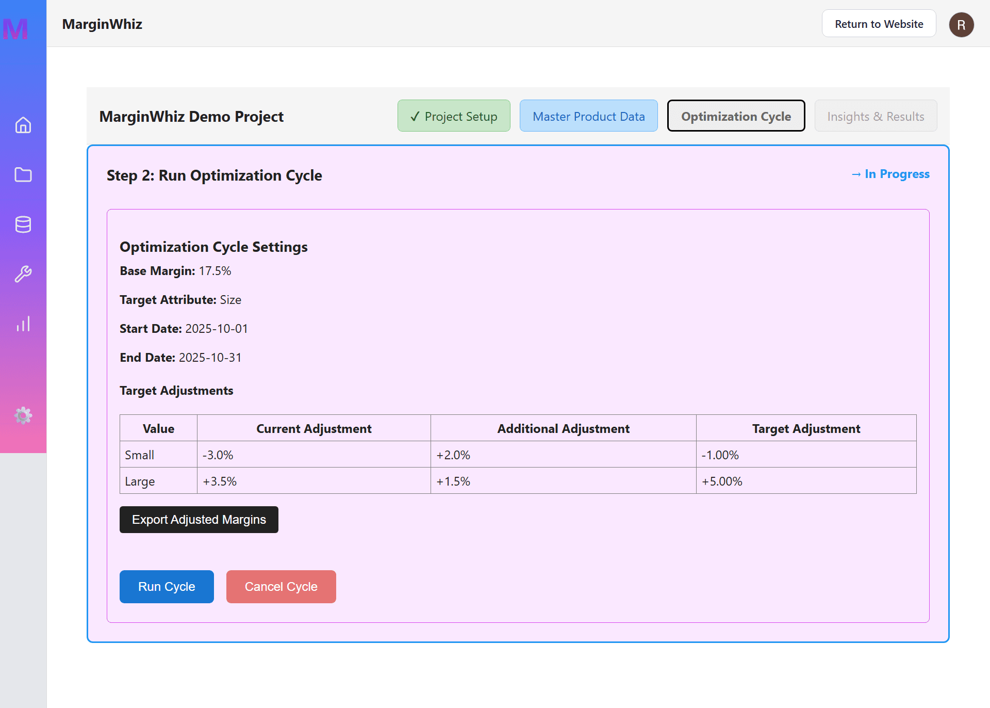The height and width of the screenshot is (708, 990).
Task: Click the R user avatar
Action: [961, 24]
